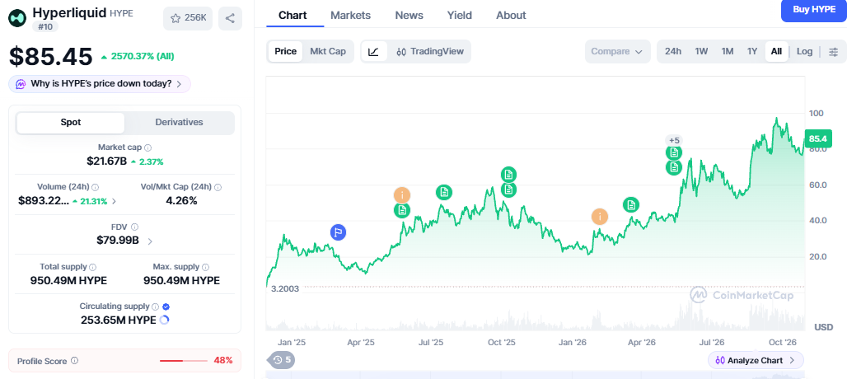Click the green document marker near Apr '26
The height and width of the screenshot is (379, 847).
(631, 204)
